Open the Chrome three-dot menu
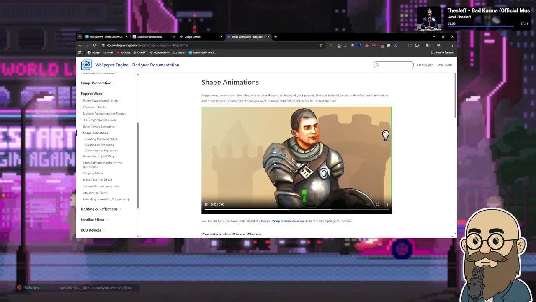The image size is (536, 302). (452, 45)
